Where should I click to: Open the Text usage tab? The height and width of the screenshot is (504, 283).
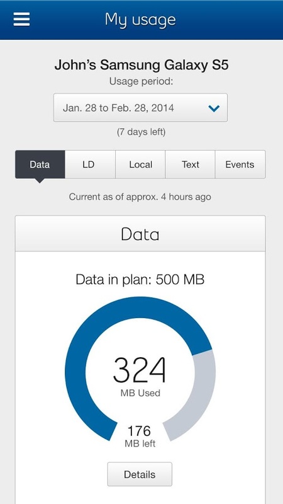pos(191,164)
